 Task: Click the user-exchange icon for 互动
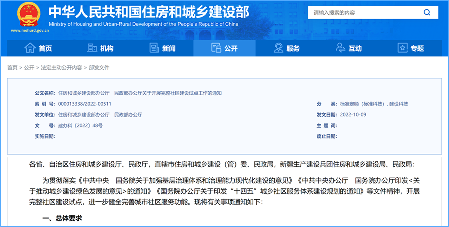341,48
